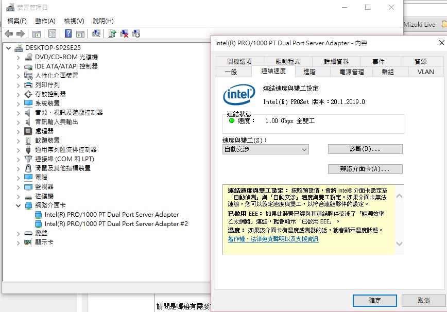Open the 說明(H) menu

[103, 21]
